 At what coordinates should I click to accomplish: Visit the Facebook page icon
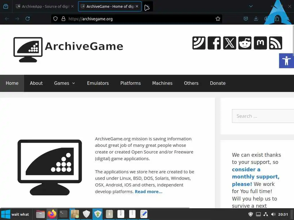(x=214, y=43)
